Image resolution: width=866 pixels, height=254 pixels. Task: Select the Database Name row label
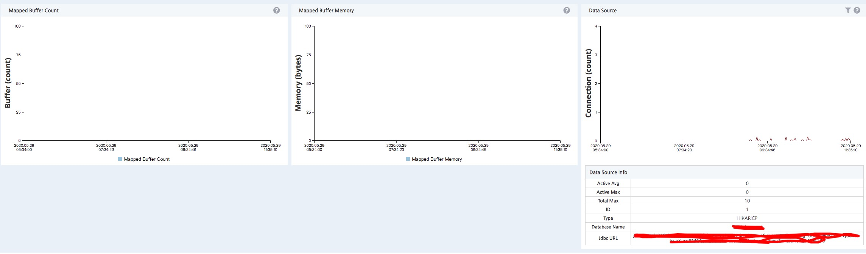[x=608, y=227]
